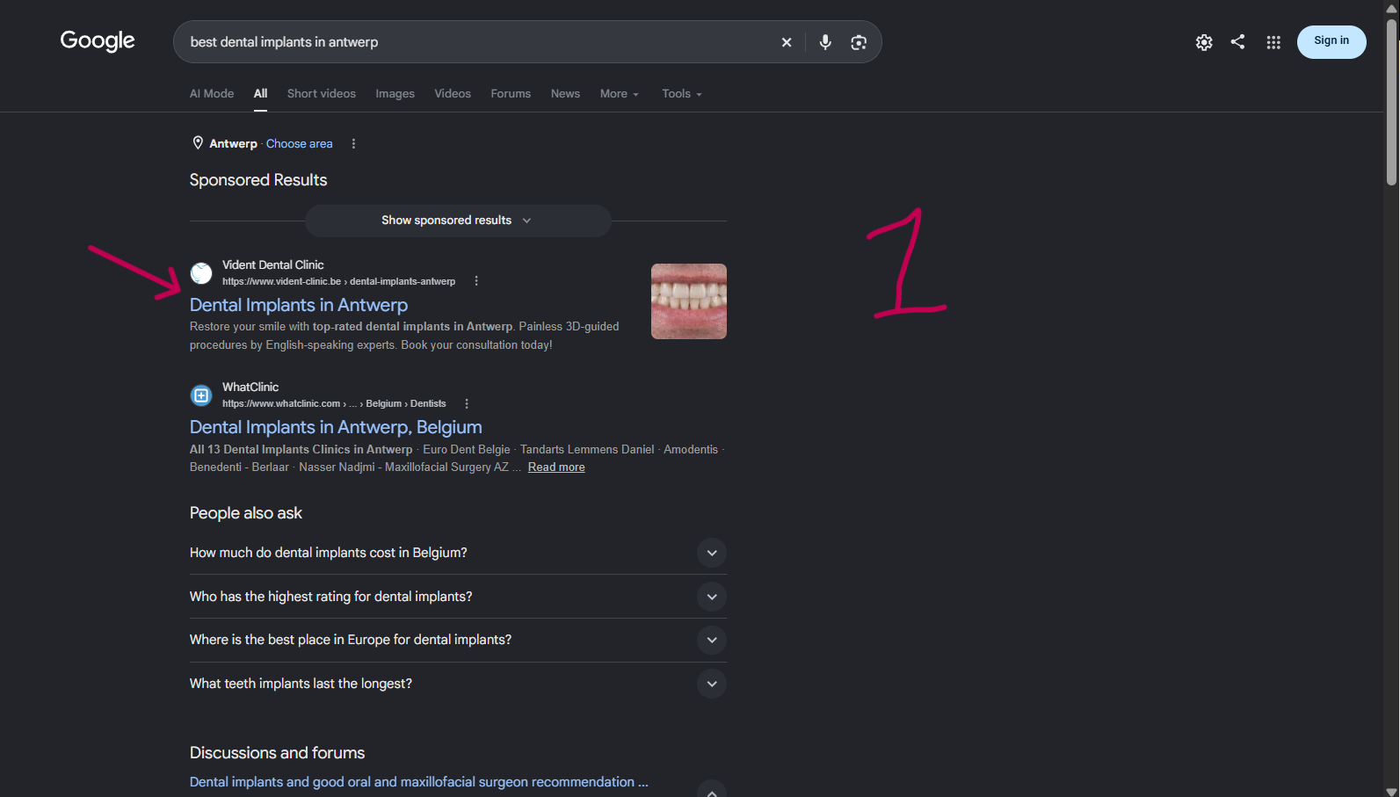Open Search by image camera icon
Viewport: 1400px width, 797px height.
859,42
